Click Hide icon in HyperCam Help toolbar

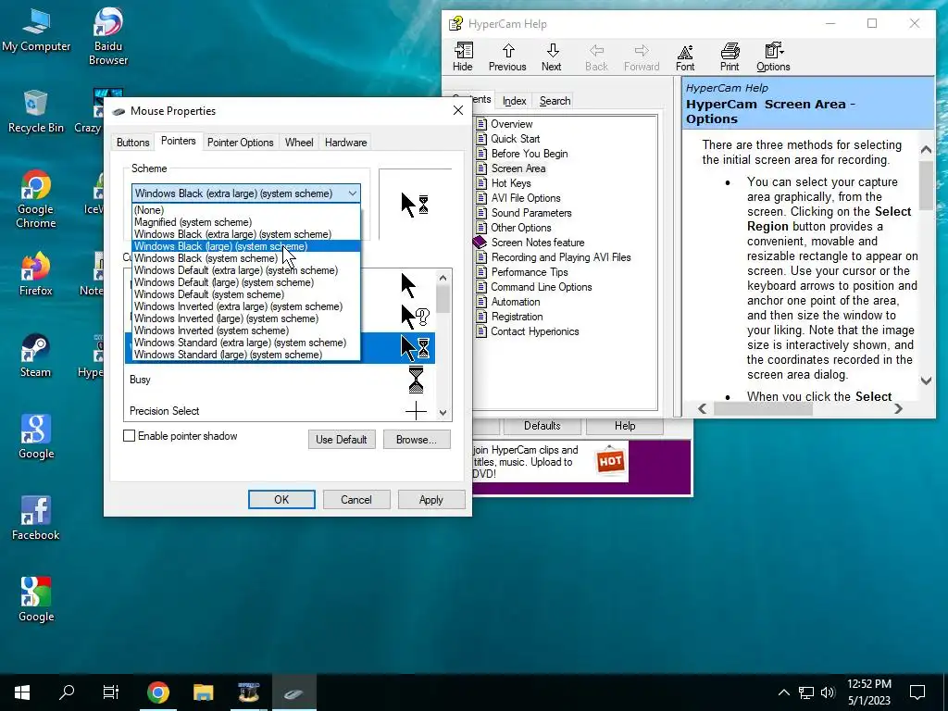click(463, 56)
